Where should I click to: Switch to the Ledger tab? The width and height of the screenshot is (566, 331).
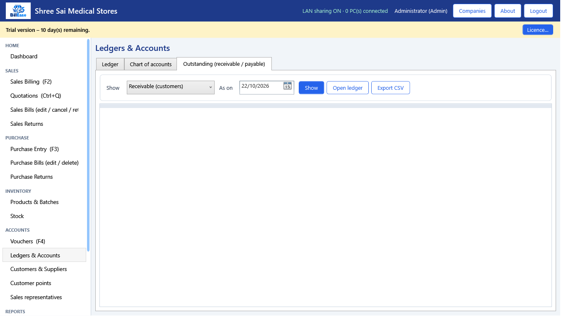pyautogui.click(x=110, y=64)
